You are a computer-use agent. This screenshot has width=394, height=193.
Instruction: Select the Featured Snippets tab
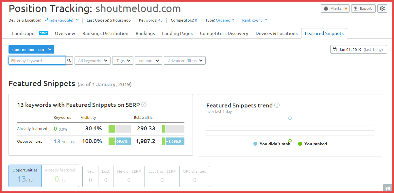click(324, 33)
